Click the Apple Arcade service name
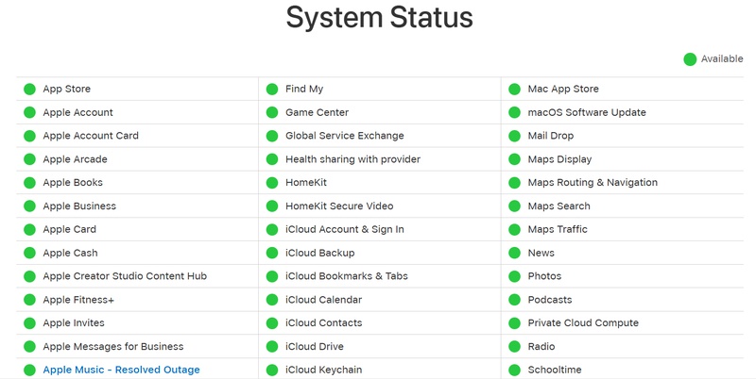756x379 pixels. pyautogui.click(x=76, y=159)
